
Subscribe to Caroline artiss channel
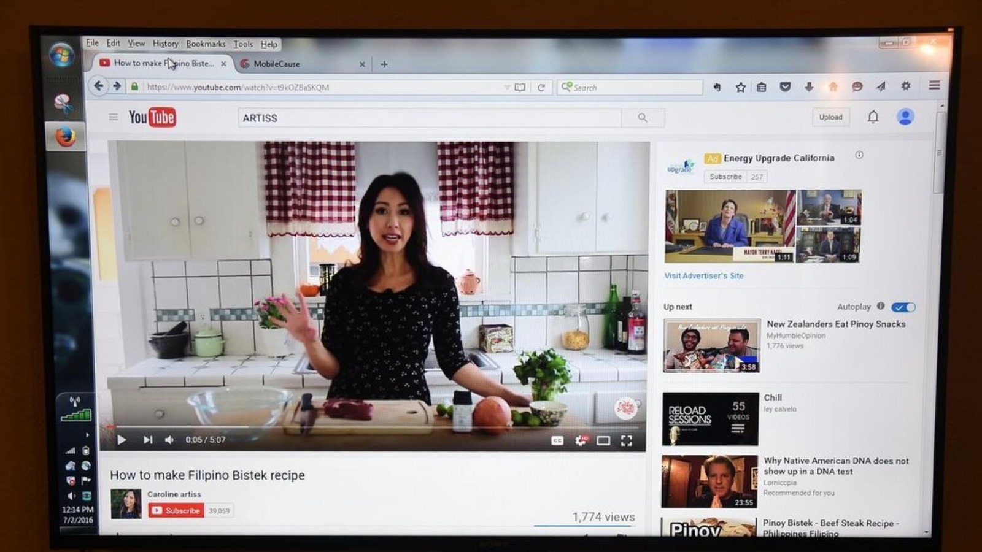176,510
